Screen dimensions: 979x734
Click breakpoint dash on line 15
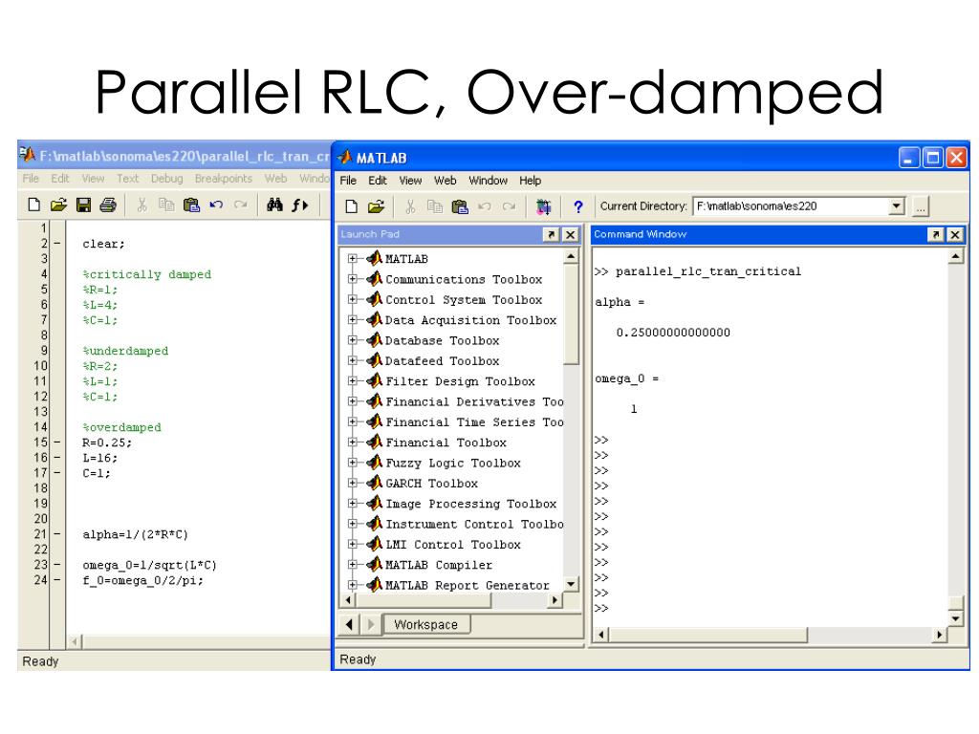tap(56, 443)
